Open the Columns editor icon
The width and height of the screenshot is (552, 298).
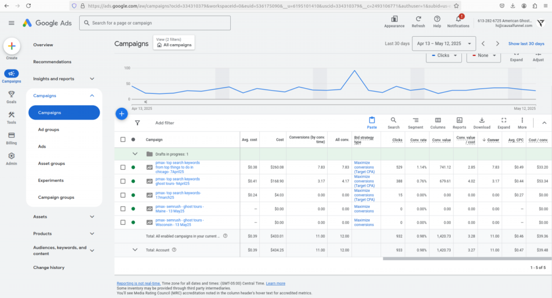click(438, 122)
